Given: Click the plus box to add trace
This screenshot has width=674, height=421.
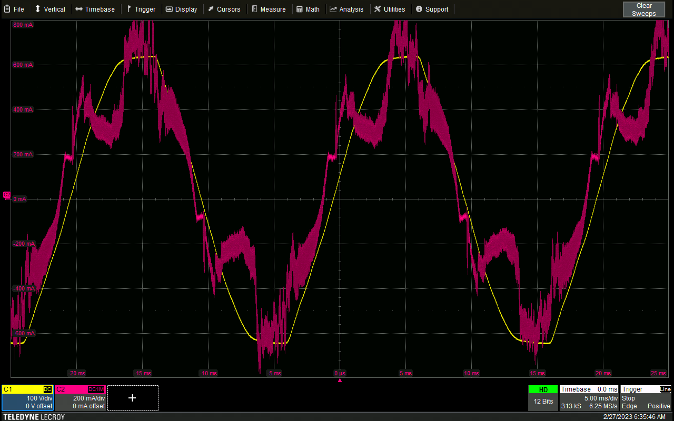Looking at the screenshot, I should (132, 398).
